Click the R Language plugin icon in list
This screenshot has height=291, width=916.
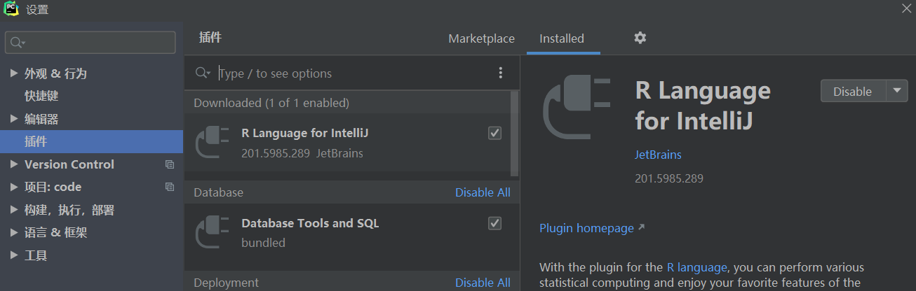point(213,142)
